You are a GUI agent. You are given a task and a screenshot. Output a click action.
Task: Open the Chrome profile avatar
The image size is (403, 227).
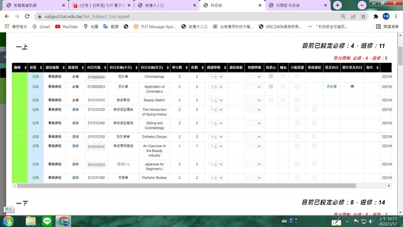pos(386,17)
